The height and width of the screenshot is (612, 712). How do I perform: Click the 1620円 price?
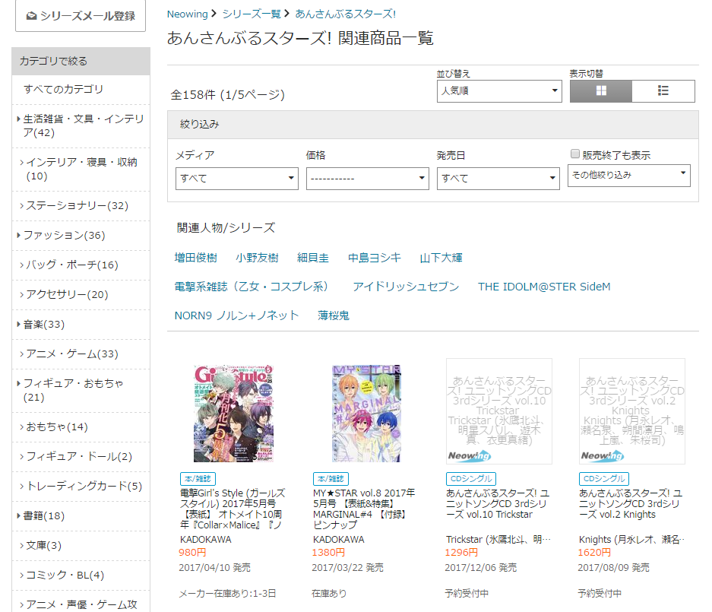click(x=594, y=553)
